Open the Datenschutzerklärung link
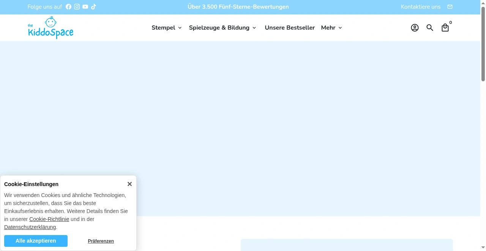This screenshot has height=251, width=486. (x=30, y=227)
